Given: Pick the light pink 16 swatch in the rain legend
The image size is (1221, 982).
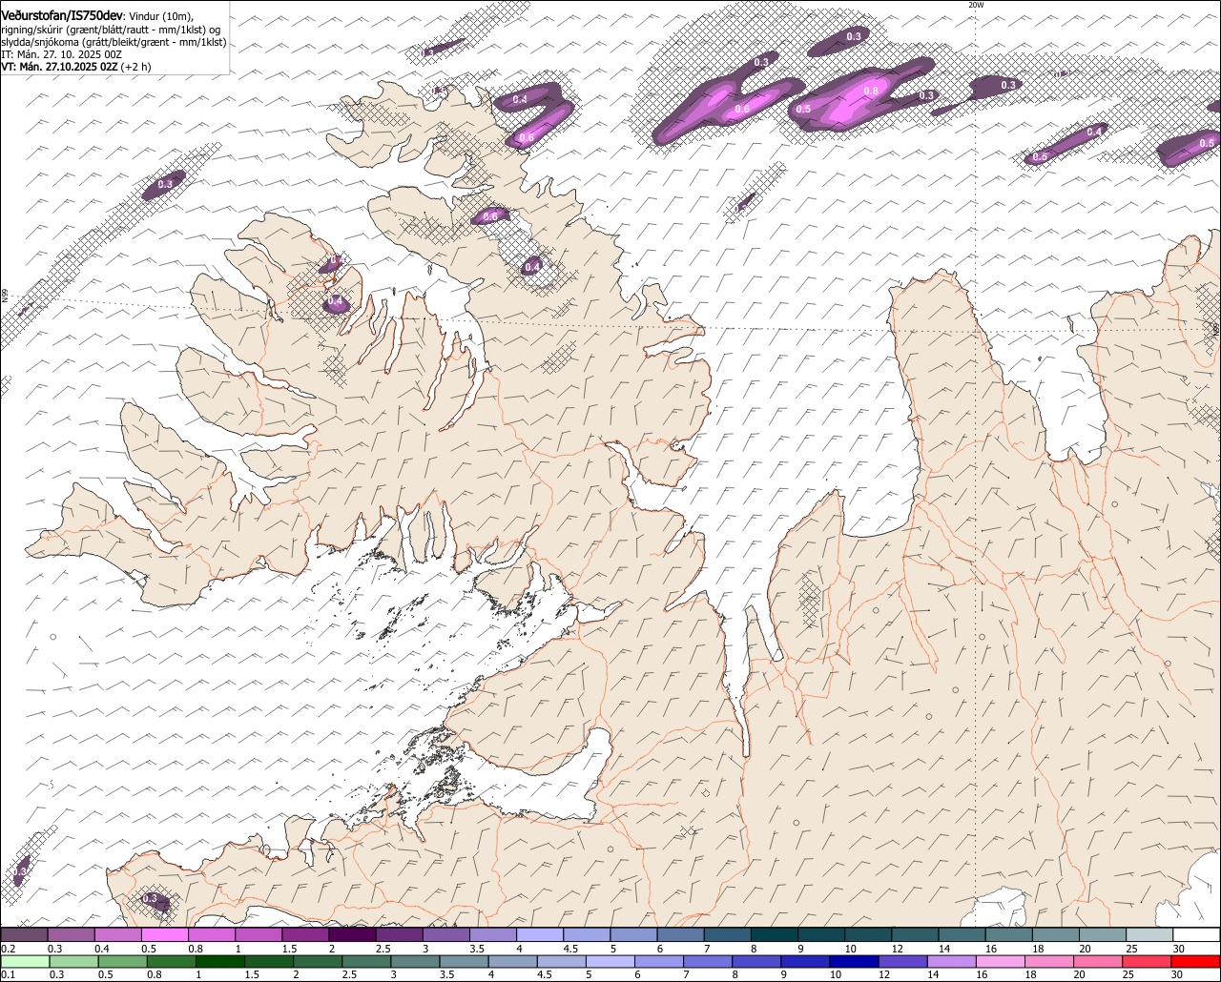Looking at the screenshot, I should tap(1002, 961).
